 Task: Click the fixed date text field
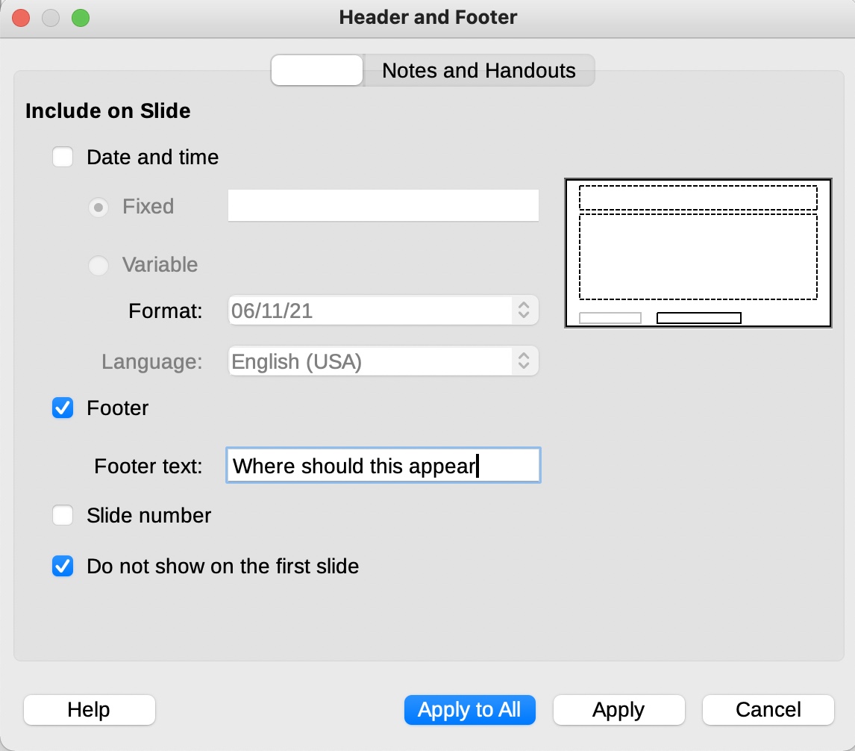(x=383, y=205)
